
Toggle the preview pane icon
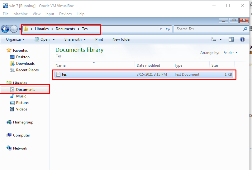[231, 39]
